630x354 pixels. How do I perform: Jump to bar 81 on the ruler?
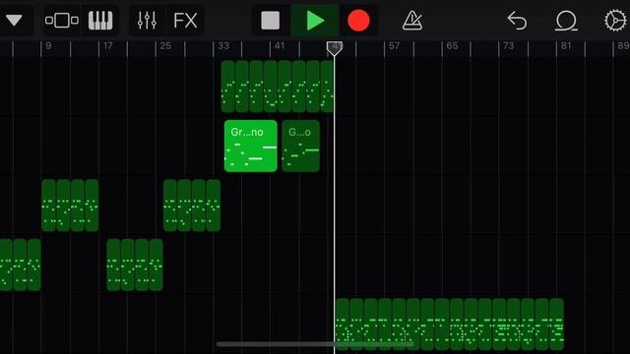point(566,46)
